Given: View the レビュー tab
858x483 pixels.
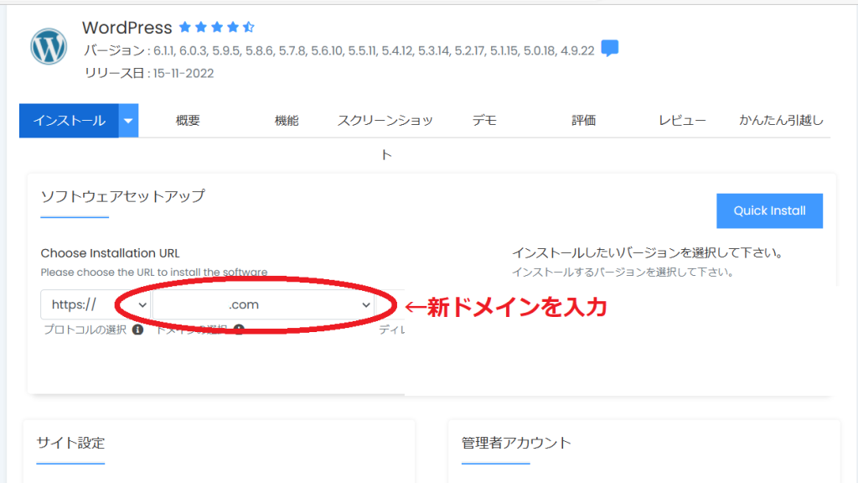Looking at the screenshot, I should coord(682,121).
